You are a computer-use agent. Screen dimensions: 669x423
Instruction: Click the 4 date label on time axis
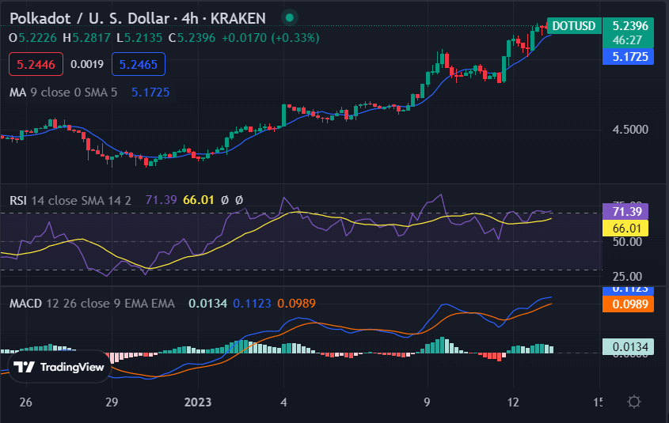point(283,402)
